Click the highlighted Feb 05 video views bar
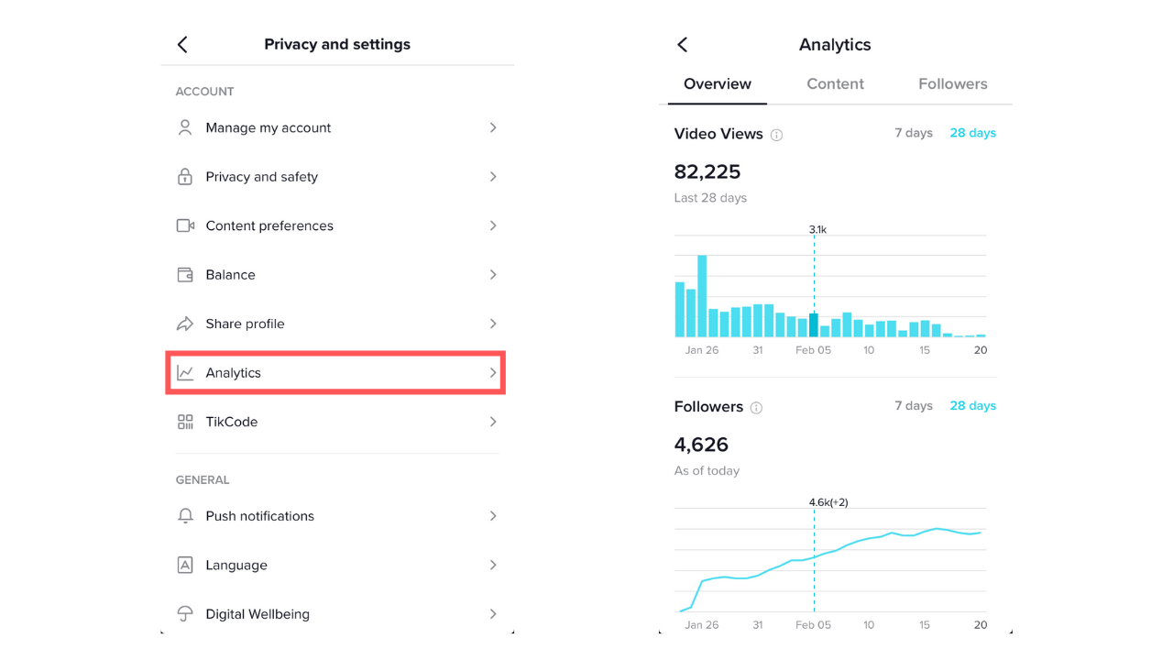This screenshot has height=660, width=1173. (x=814, y=325)
